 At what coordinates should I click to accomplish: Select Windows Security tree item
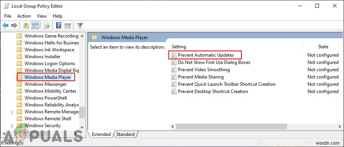coord(43,126)
